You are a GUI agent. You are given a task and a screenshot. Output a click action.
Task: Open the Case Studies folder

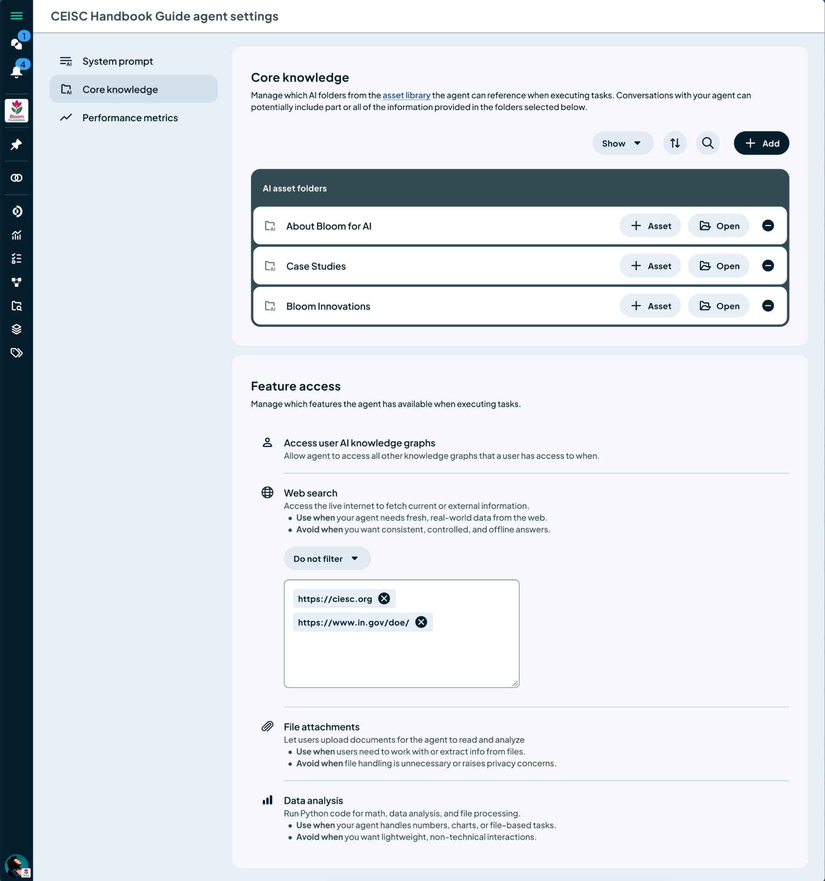[718, 266]
